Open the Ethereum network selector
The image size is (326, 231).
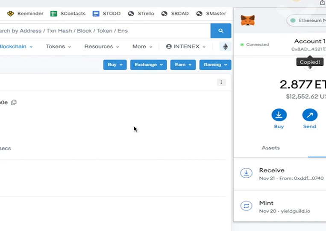pyautogui.click(x=306, y=20)
